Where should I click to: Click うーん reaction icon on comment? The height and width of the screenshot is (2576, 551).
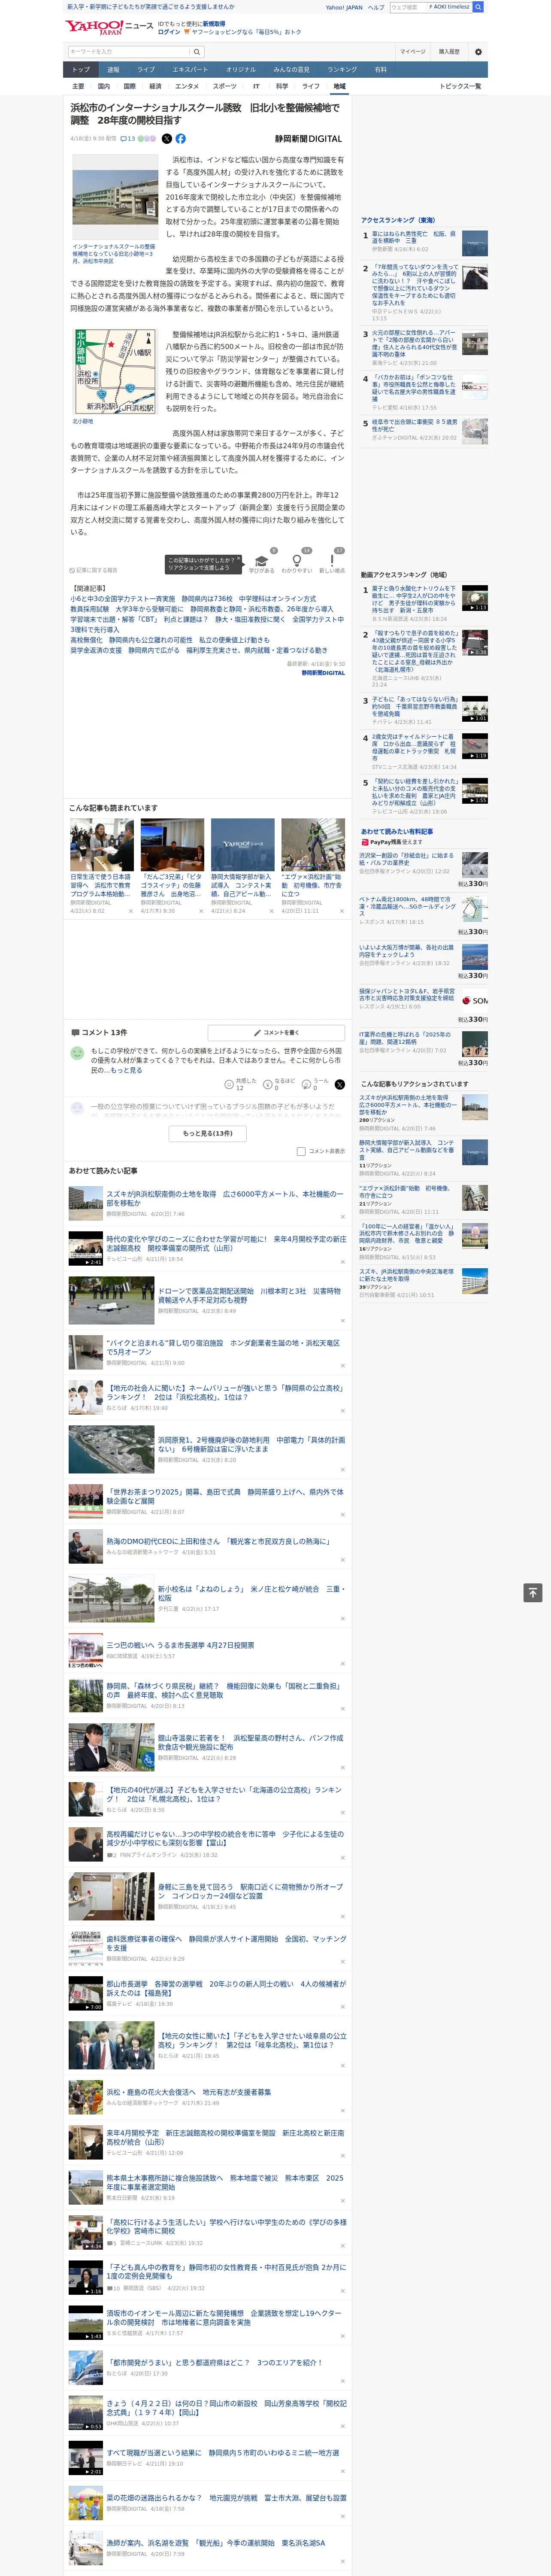306,1084
